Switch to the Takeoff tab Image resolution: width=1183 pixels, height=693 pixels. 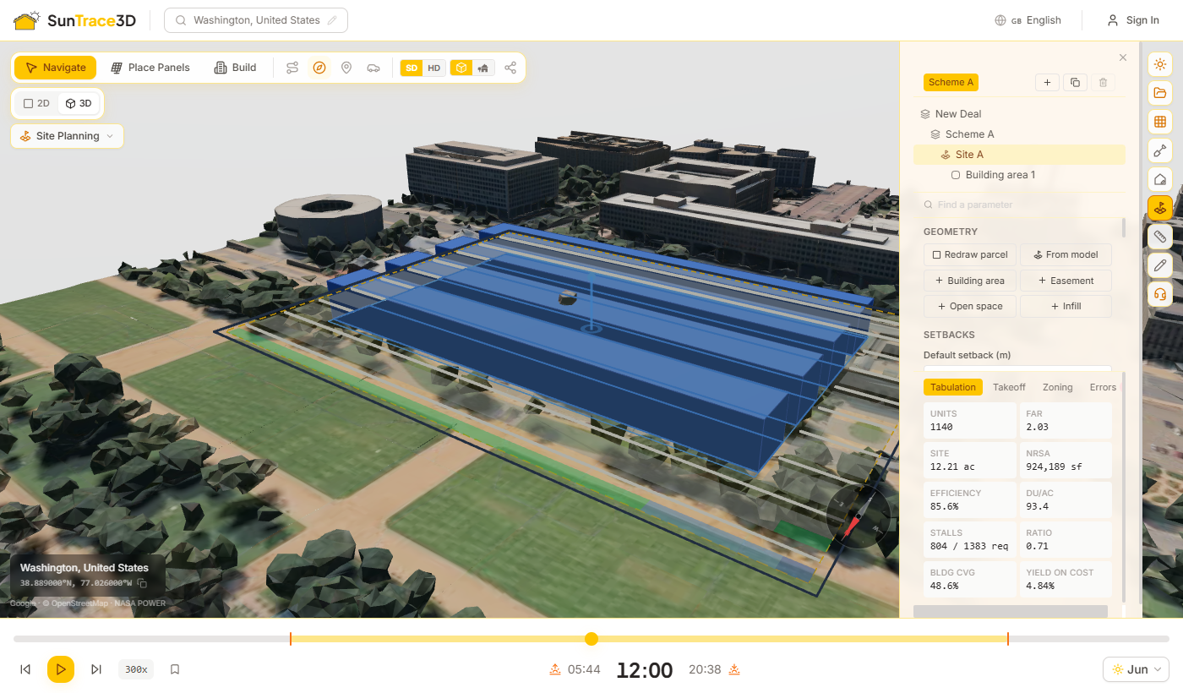[x=1009, y=387]
